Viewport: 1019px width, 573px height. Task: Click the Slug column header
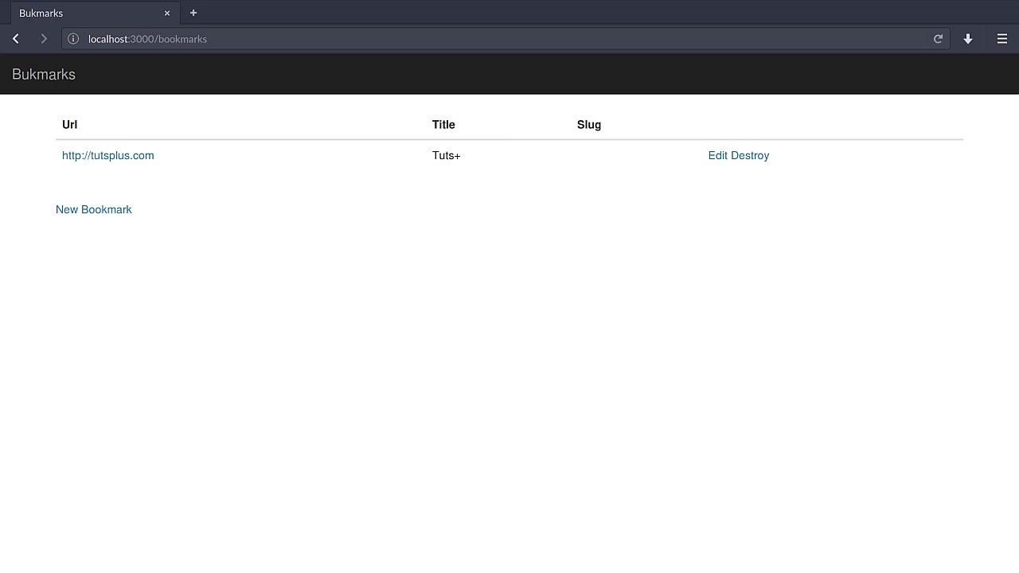pos(589,124)
